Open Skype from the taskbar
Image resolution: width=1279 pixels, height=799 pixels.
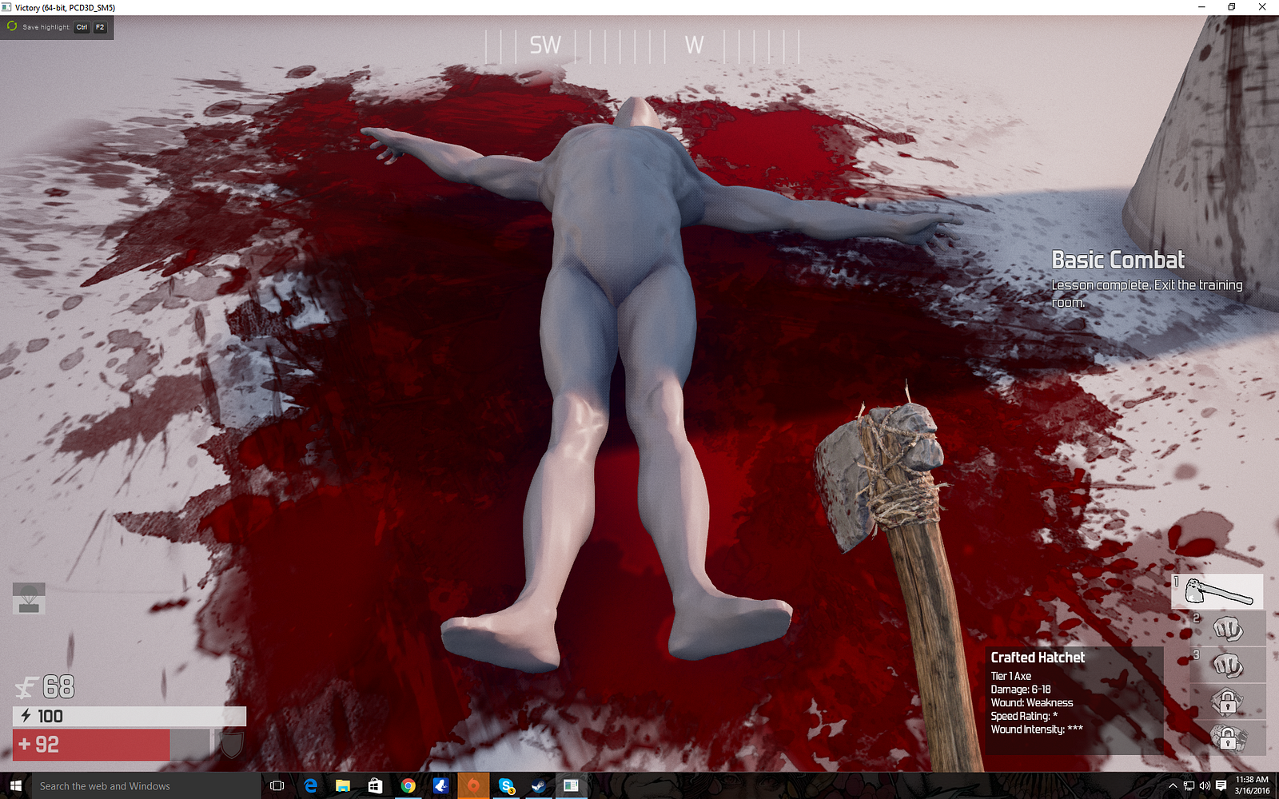click(x=506, y=785)
